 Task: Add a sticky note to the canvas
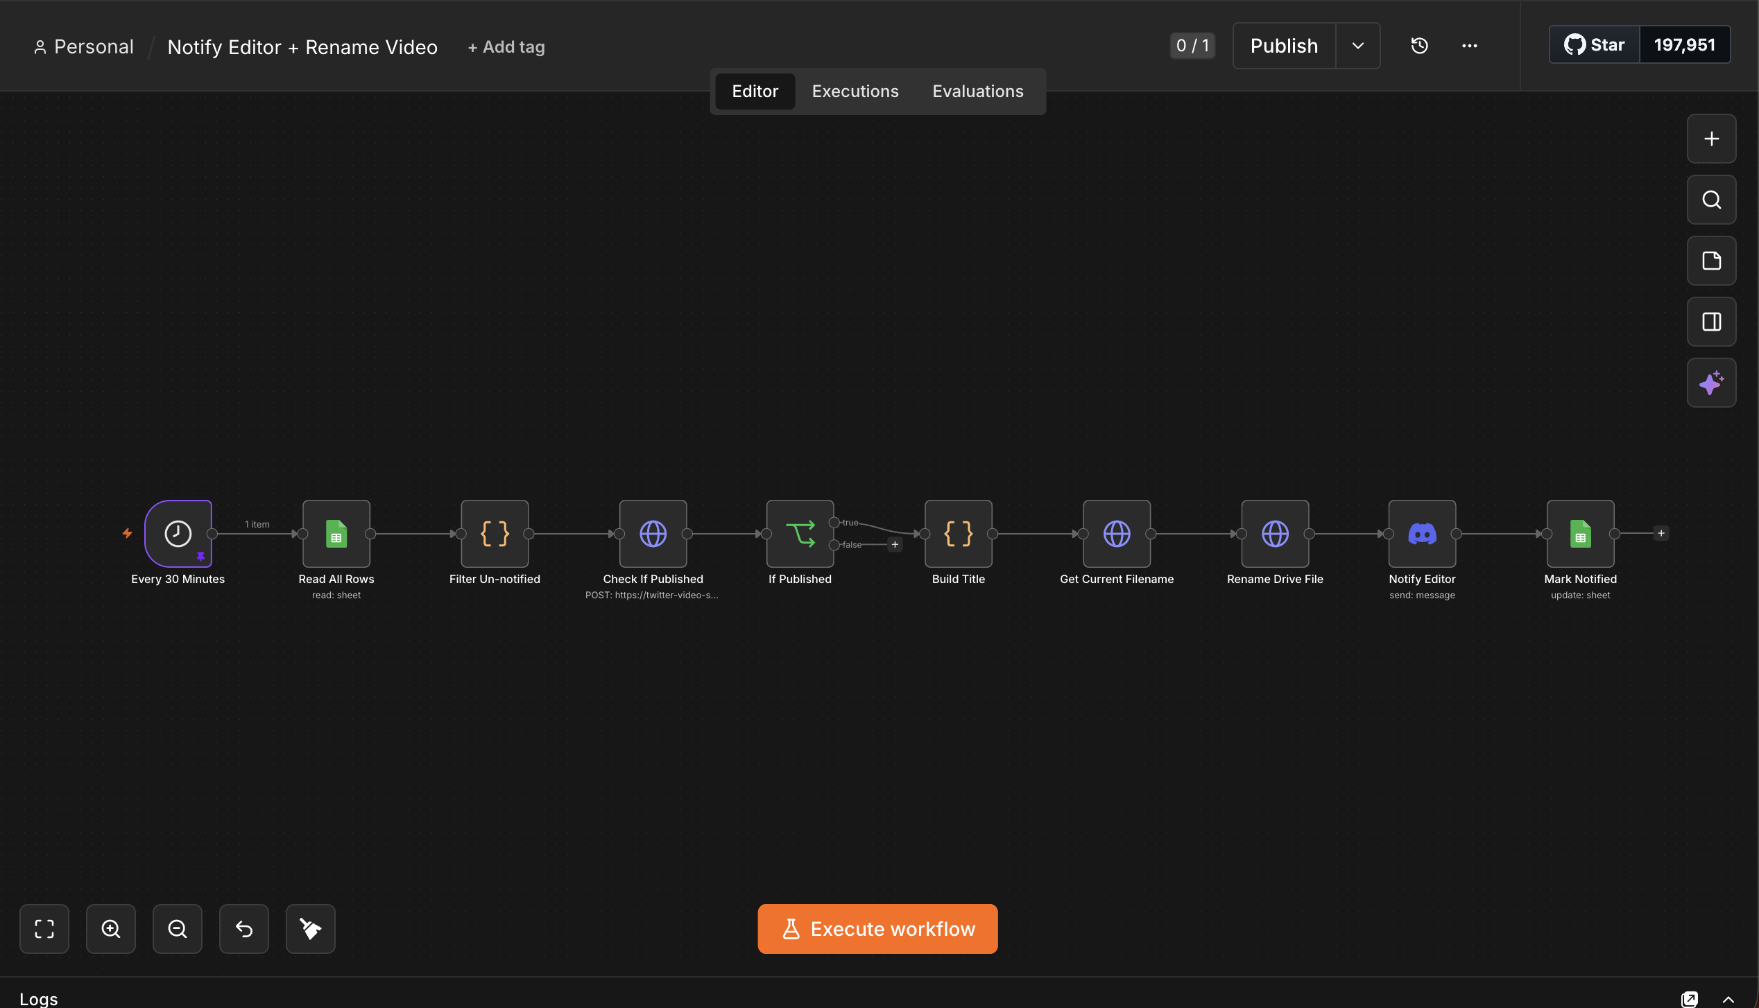click(1711, 261)
